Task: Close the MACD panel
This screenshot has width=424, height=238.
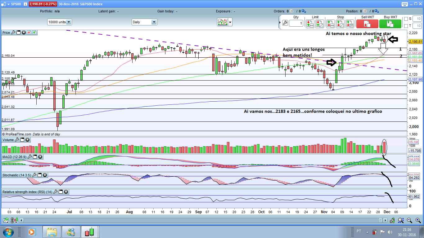Action: click(40, 157)
